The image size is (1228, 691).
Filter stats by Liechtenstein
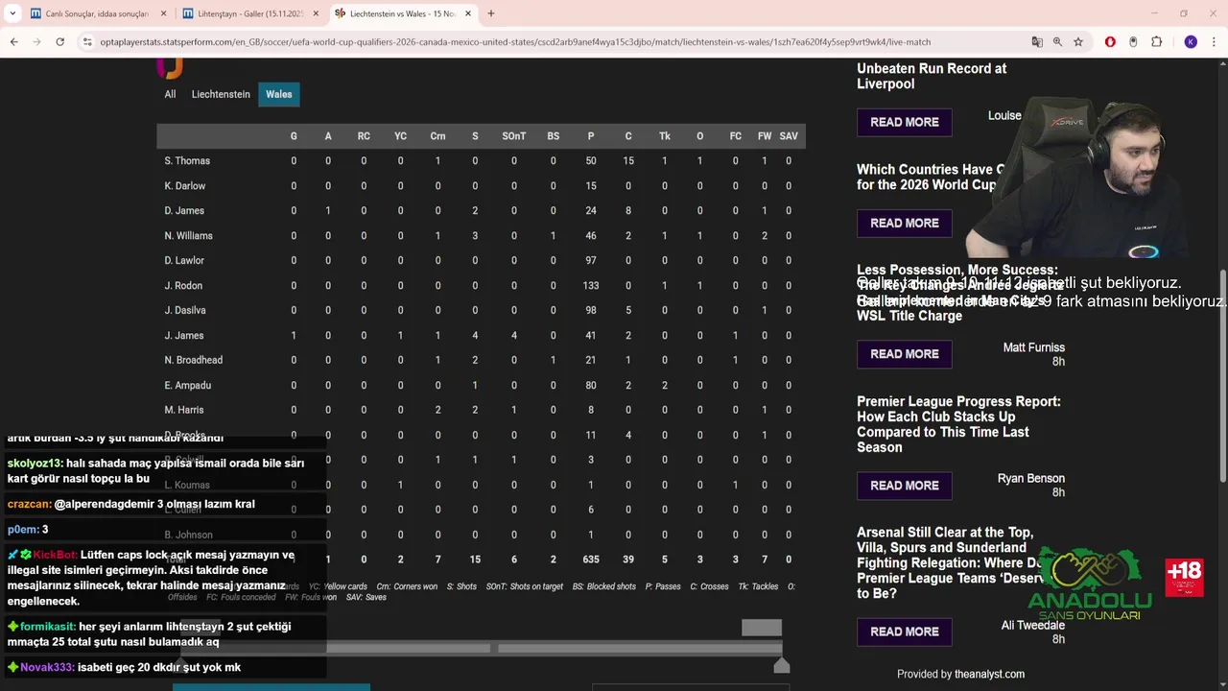[221, 94]
